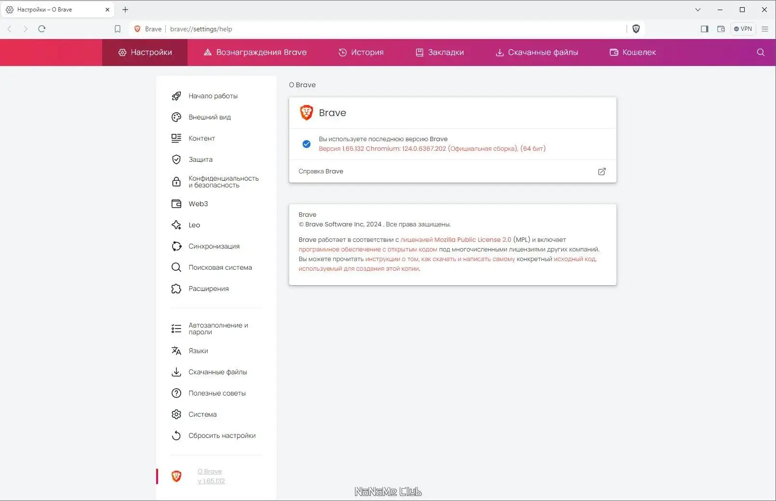
Task: Click the Leo star icon in sidebar
Action: click(176, 225)
